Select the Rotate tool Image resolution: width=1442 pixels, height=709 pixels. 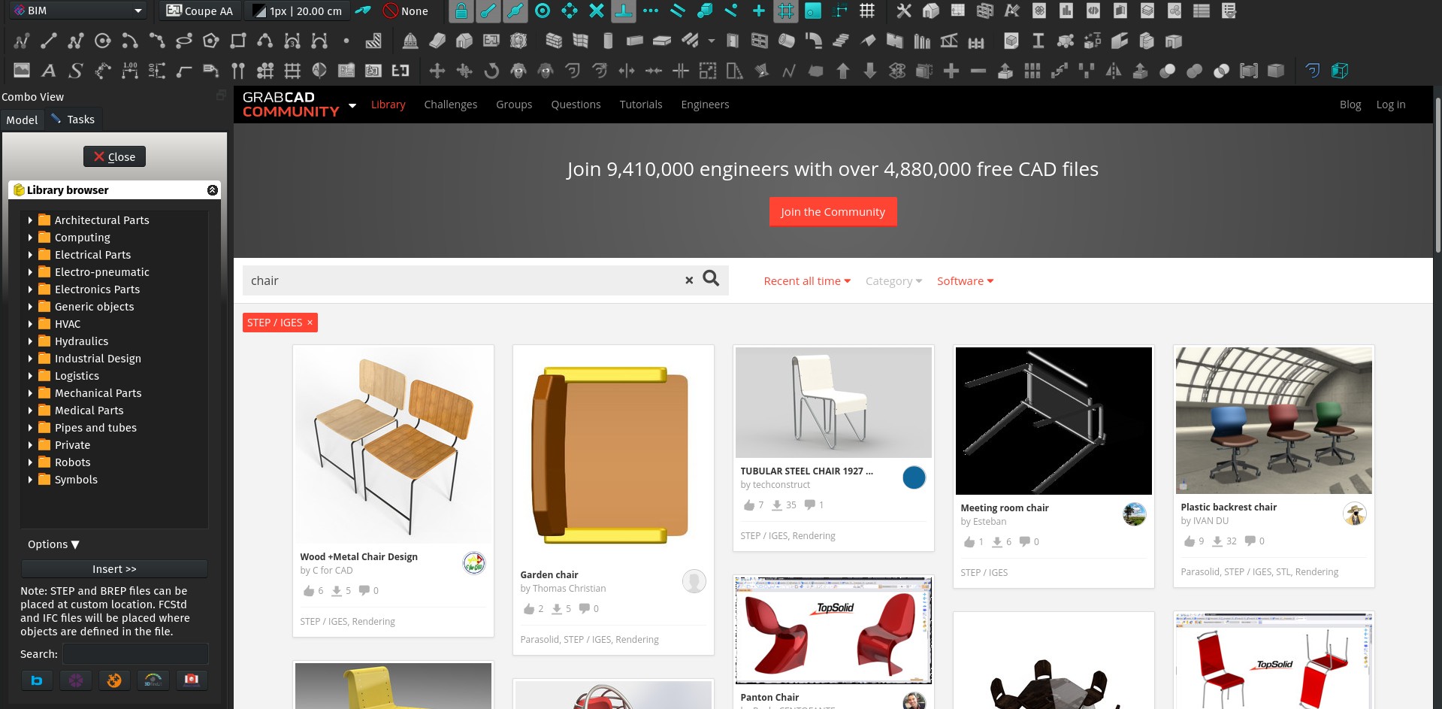[x=491, y=70]
